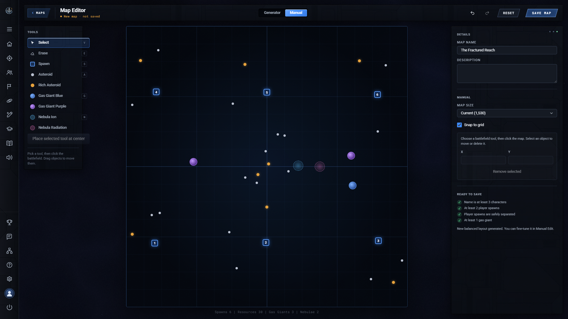The height and width of the screenshot is (319, 568).
Task: Go to the home icon in sidebar
Action: (x=9, y=44)
